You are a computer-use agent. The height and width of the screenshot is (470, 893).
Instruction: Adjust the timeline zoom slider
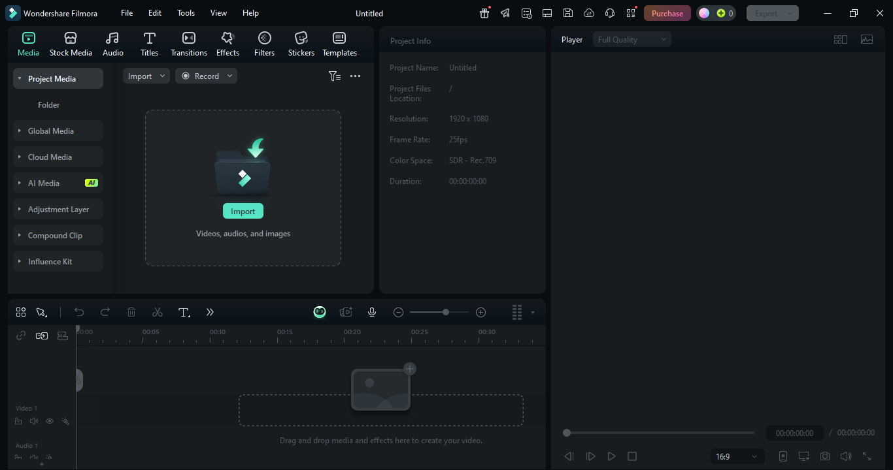(x=445, y=312)
